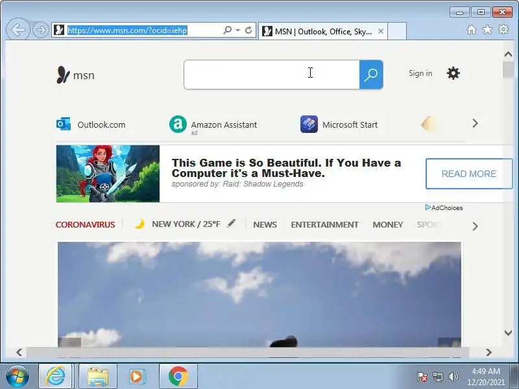This screenshot has width=519, height=389.
Task: Click the horizontal scrollbar left arrow
Action: pos(19,352)
